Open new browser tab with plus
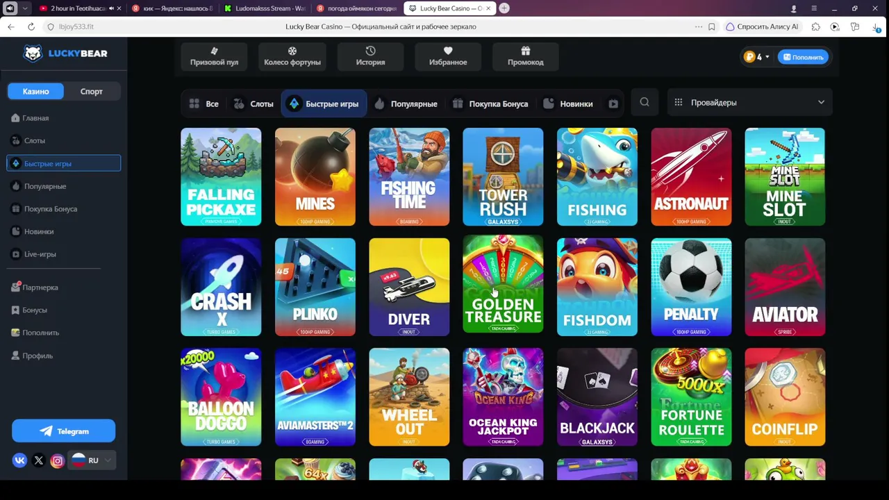This screenshot has height=500, width=889. click(x=504, y=8)
